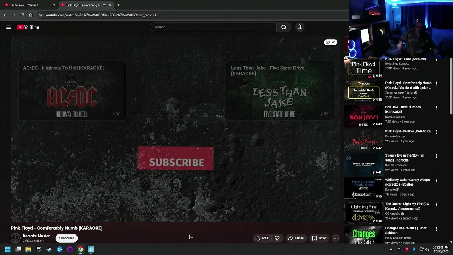This screenshot has height=255, width=453.
Task: Play Zoom Karaoke Comfortably Numb thumbnail
Action: [x=363, y=91]
